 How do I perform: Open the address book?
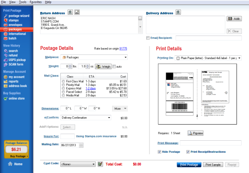[x=15, y=86]
